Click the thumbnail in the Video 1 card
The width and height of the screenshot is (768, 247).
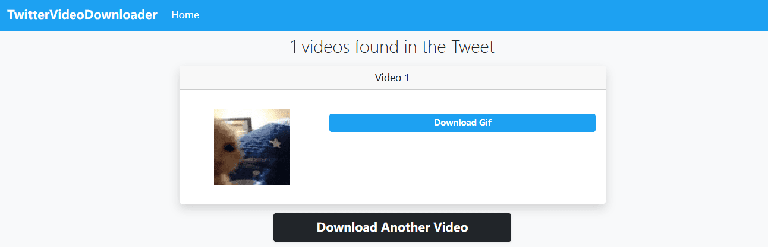[252, 147]
